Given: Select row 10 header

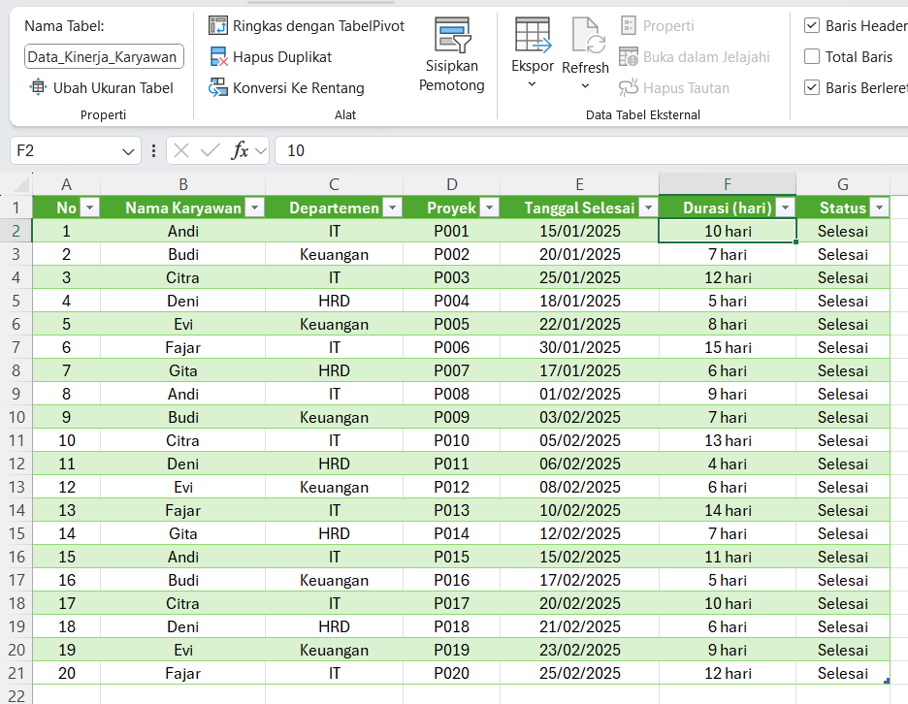Looking at the screenshot, I should (x=16, y=417).
